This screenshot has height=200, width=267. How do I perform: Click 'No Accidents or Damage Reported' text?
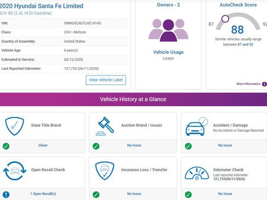[x=239, y=131]
